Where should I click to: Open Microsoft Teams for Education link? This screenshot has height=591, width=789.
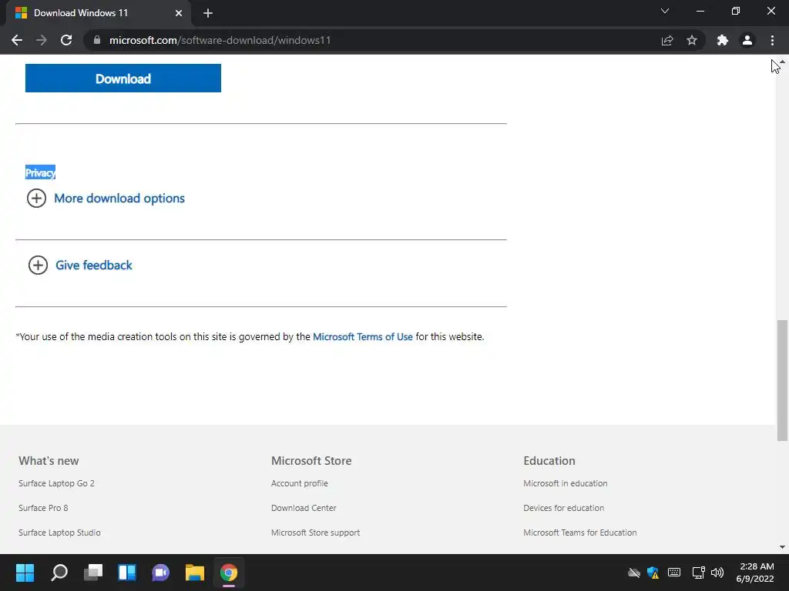(x=579, y=533)
